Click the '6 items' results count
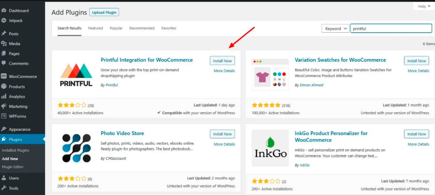The height and width of the screenshot is (195, 435). pyautogui.click(x=428, y=44)
